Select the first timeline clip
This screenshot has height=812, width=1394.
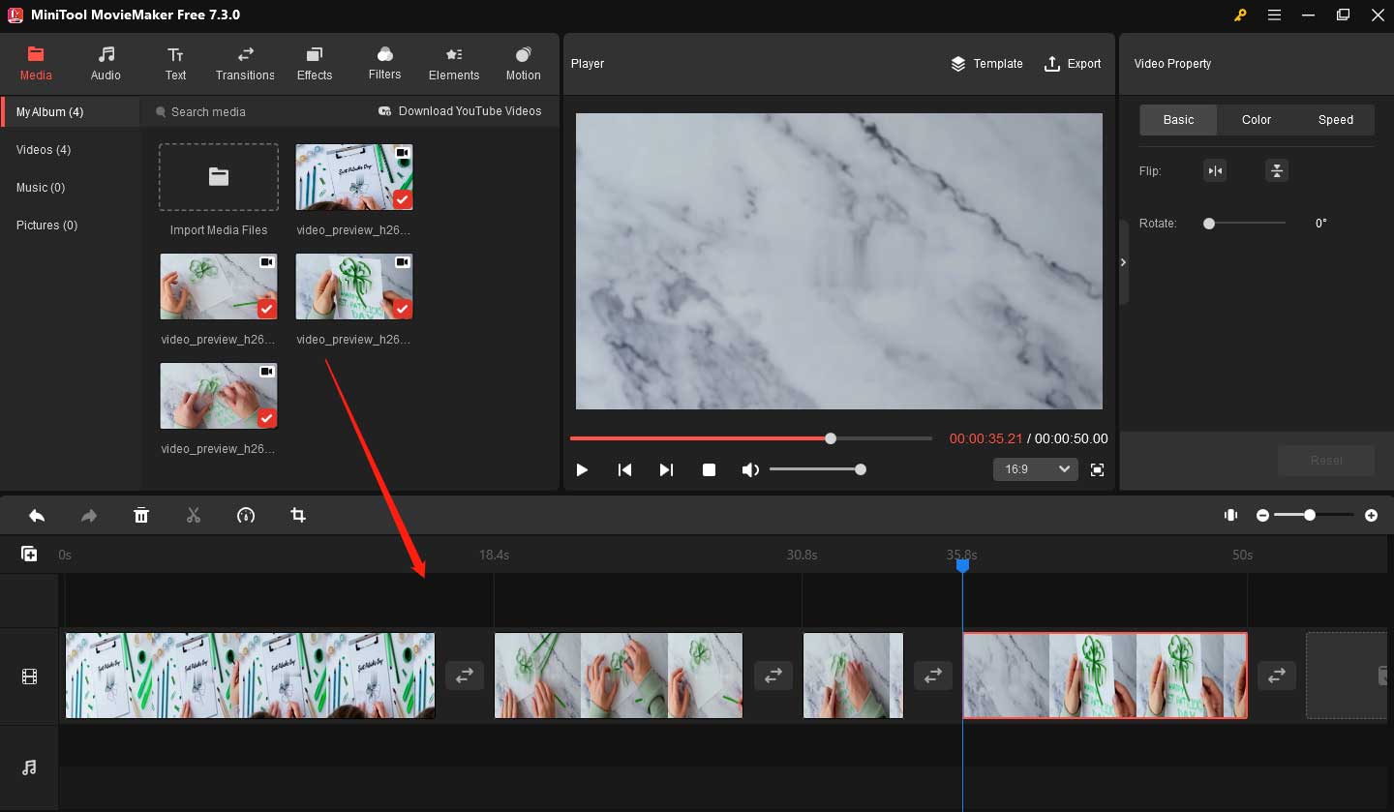click(x=250, y=676)
